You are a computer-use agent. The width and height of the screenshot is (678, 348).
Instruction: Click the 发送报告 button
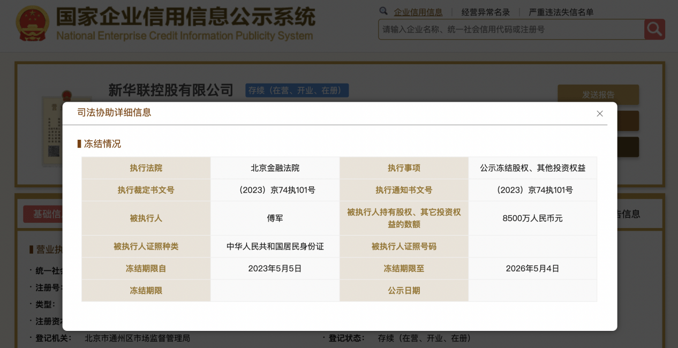[599, 94]
